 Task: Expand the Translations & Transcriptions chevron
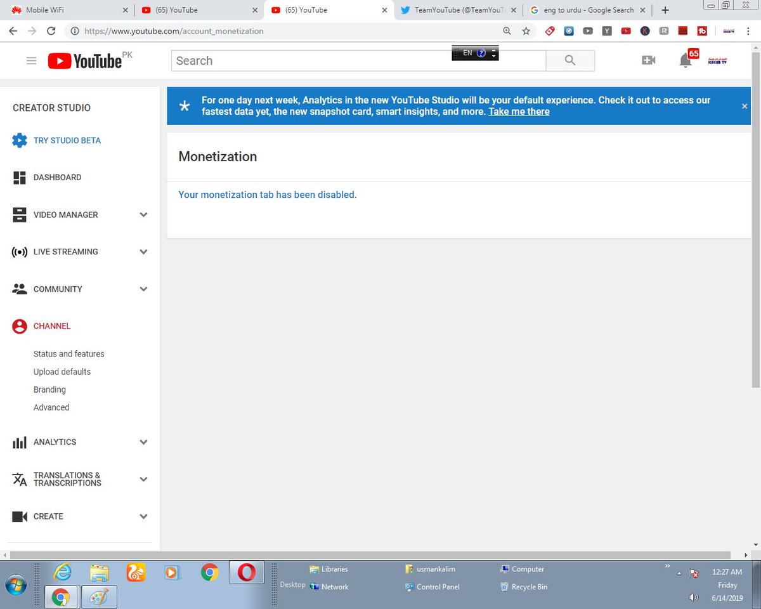coord(143,479)
